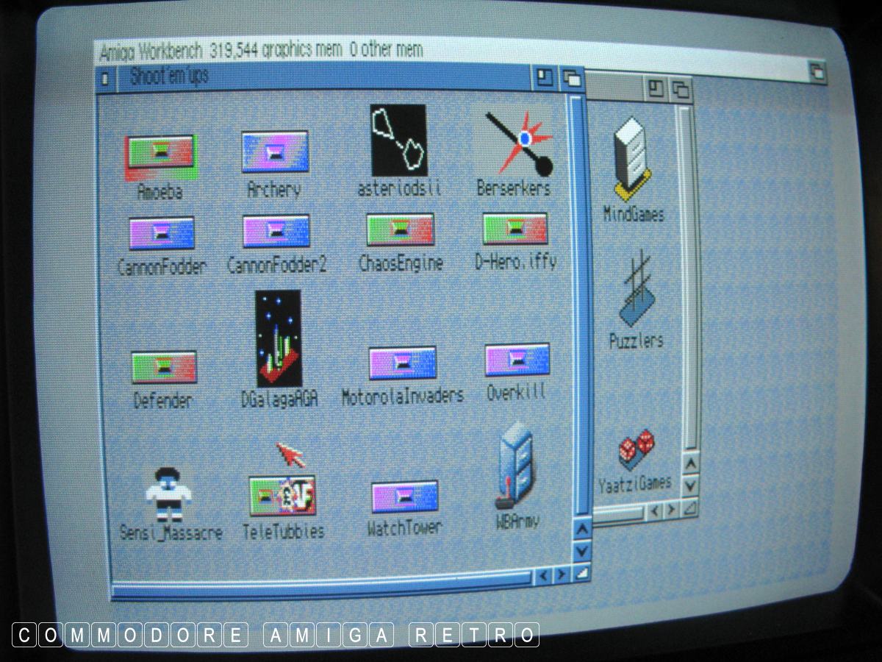
Task: Open the asteriodsII icon
Action: pos(398,140)
